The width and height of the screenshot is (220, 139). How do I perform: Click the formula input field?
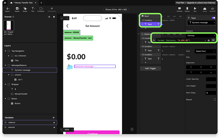(180, 40)
